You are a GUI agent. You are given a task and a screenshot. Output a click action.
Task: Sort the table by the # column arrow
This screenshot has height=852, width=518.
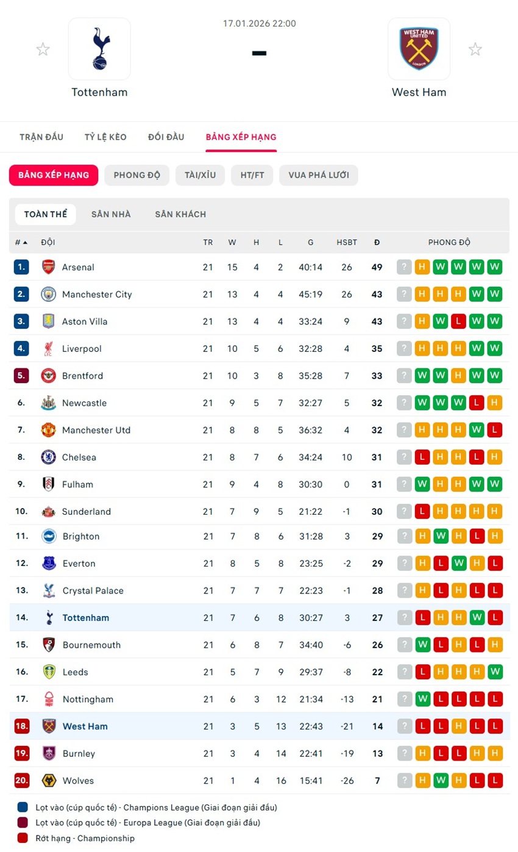tap(25, 242)
